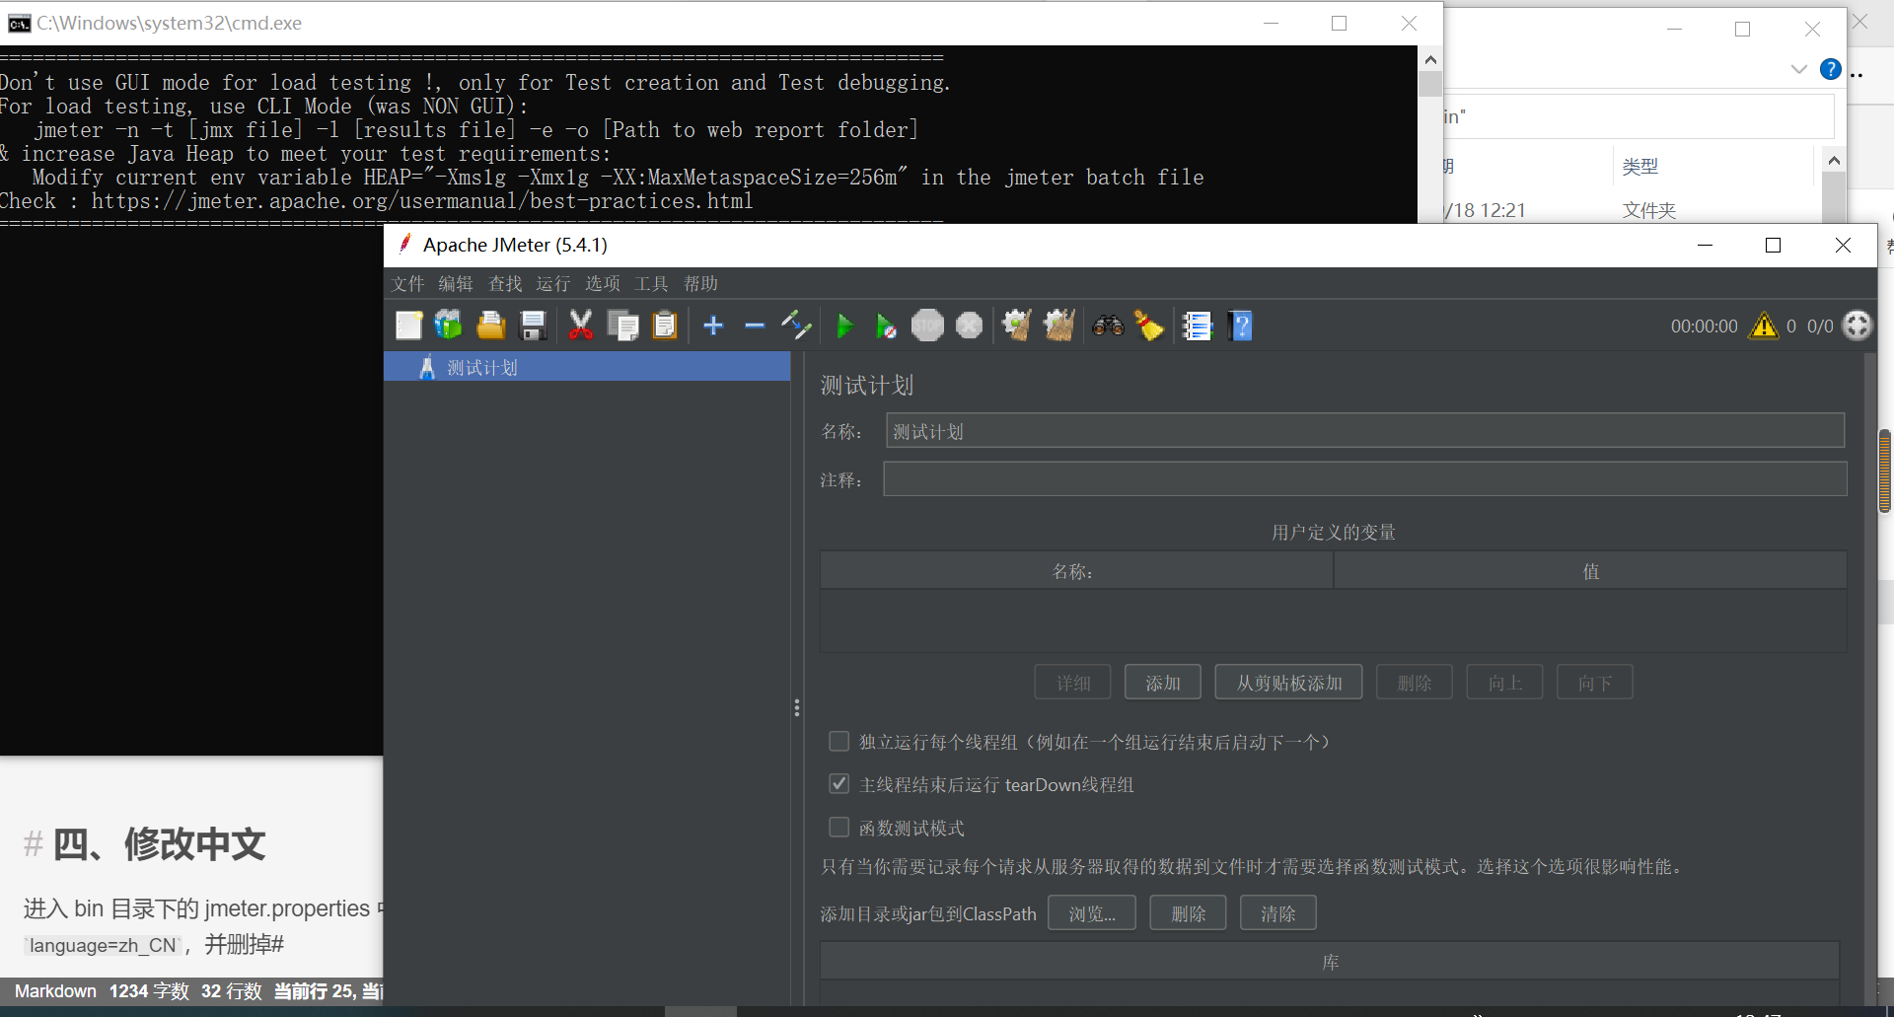
Task: Stop the test with STOP icon
Action: (x=927, y=326)
